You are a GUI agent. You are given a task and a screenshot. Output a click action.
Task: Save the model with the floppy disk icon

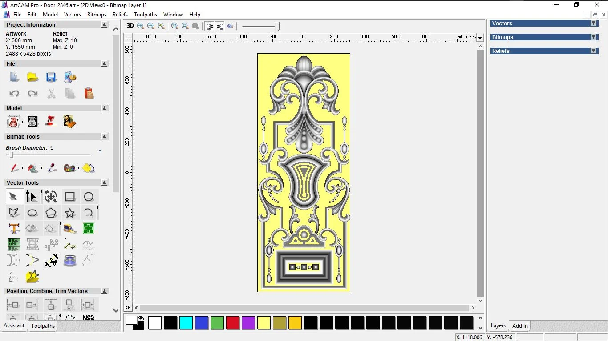point(51,77)
